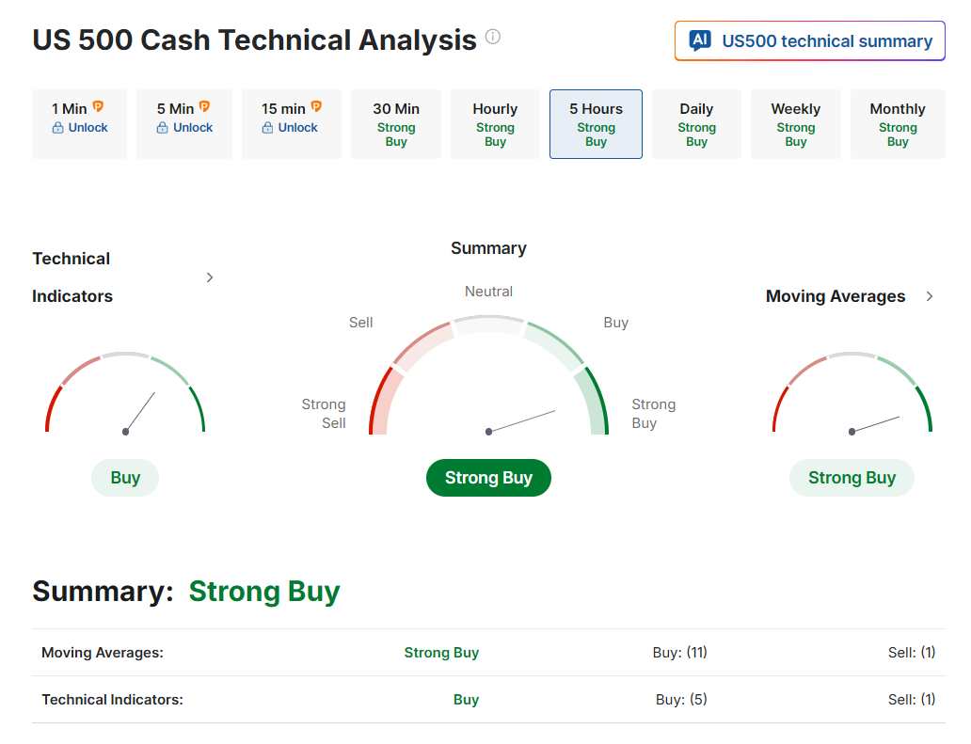Click the Strong Buy pill under Moving Averages
The height and width of the screenshot is (744, 971).
(852, 478)
